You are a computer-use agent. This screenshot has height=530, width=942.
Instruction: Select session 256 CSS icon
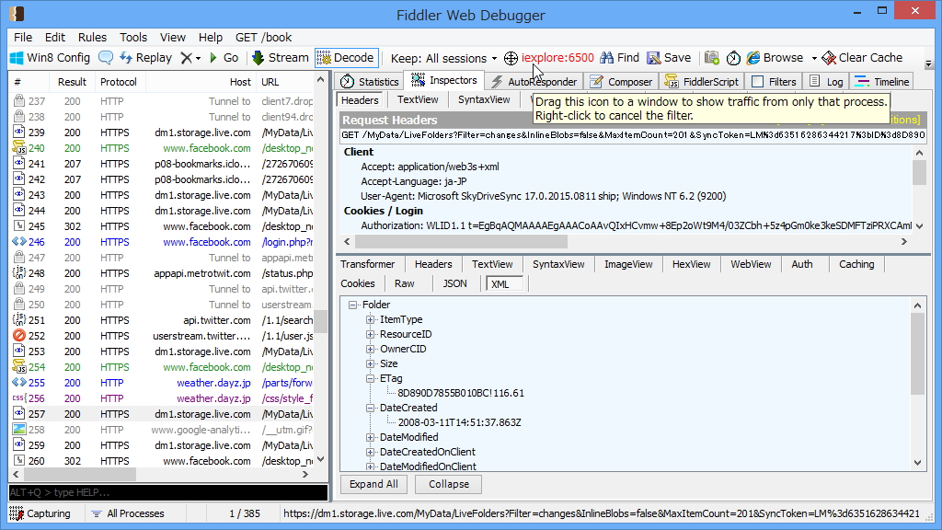tap(19, 398)
